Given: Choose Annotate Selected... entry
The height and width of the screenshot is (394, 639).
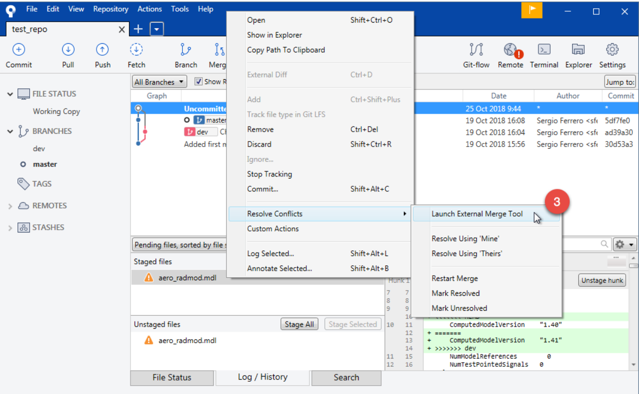Looking at the screenshot, I should click(x=319, y=268).
